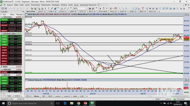Select the GGBR4 quote row

(x=11, y=39)
